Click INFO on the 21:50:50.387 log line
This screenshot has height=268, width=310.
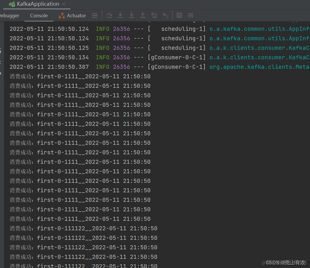point(102,67)
